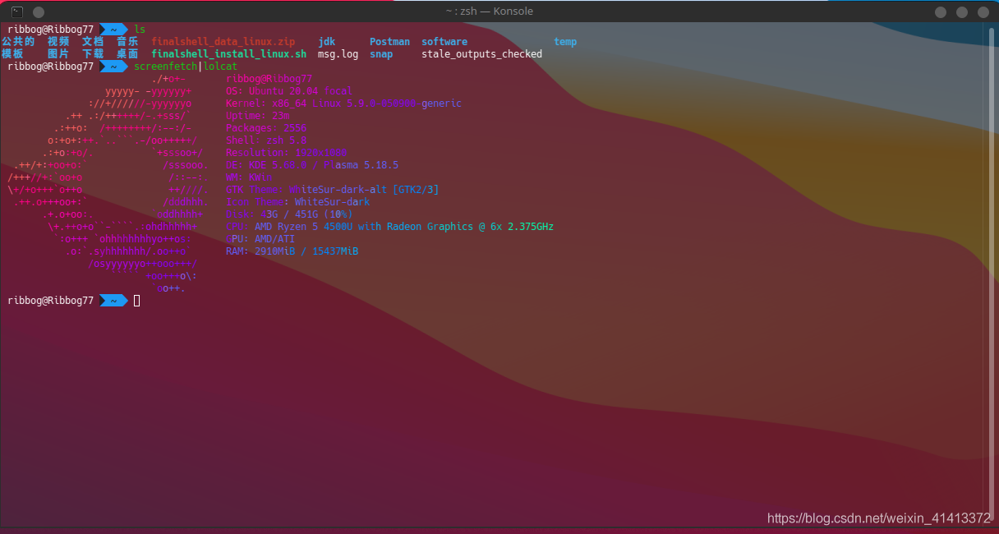This screenshot has width=999, height=534.
Task: Click the 'Postman' directory name
Action: tap(389, 42)
